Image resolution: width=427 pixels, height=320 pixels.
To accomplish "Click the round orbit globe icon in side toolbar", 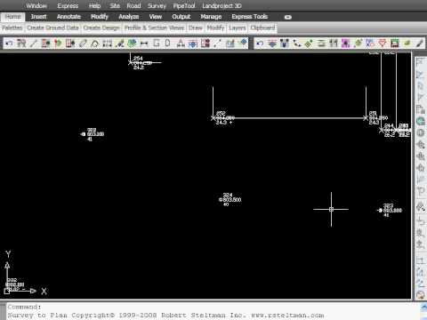I will pyautogui.click(x=421, y=132).
